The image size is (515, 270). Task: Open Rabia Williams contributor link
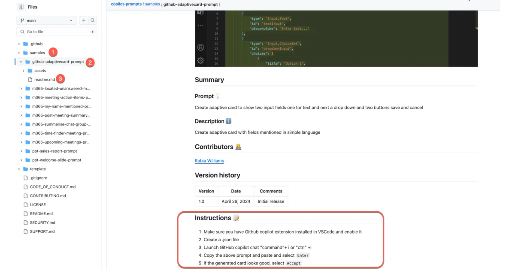[209, 161]
